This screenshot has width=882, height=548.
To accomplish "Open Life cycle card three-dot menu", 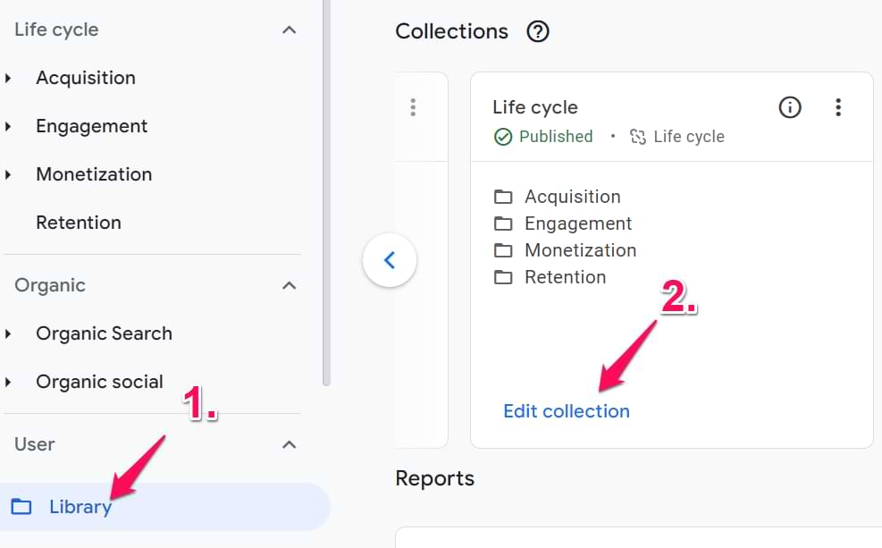I will click(x=838, y=107).
